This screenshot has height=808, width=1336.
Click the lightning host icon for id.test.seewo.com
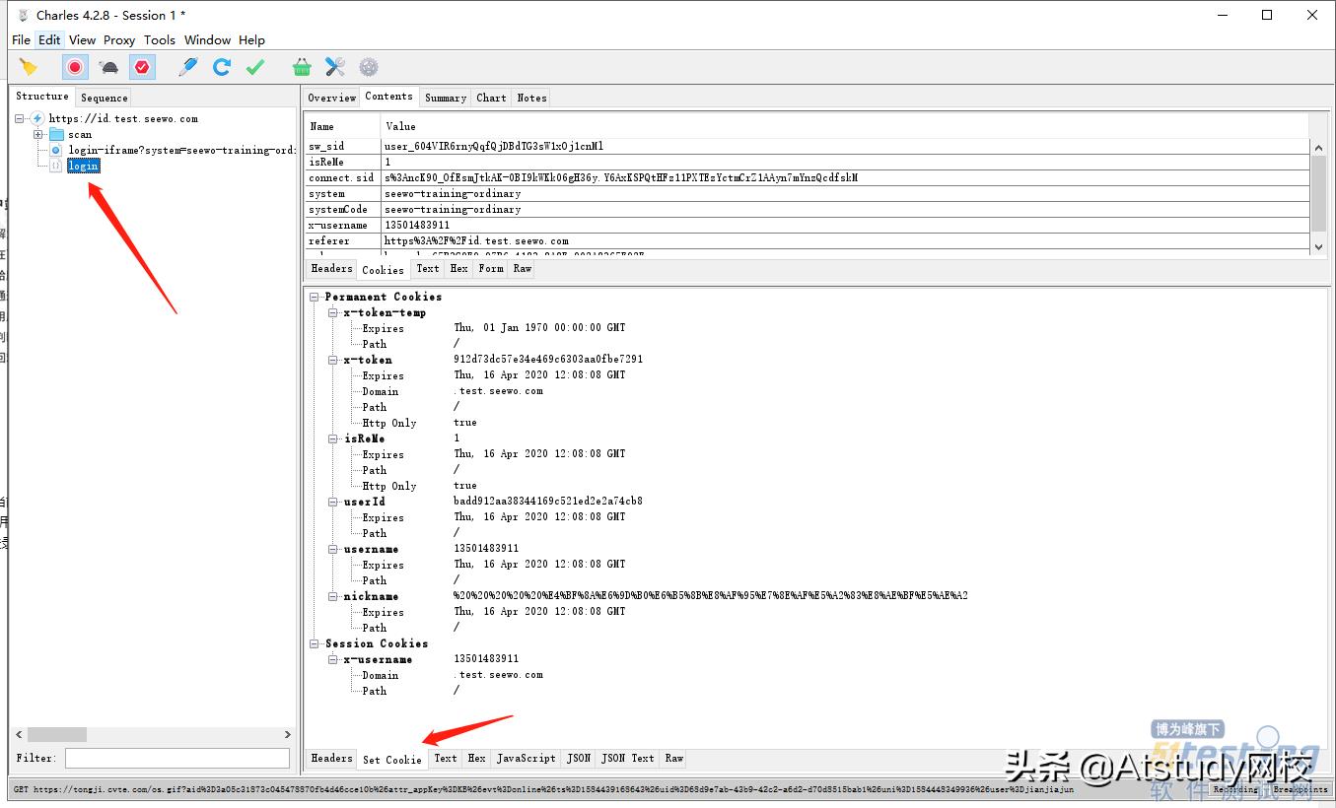pos(37,119)
